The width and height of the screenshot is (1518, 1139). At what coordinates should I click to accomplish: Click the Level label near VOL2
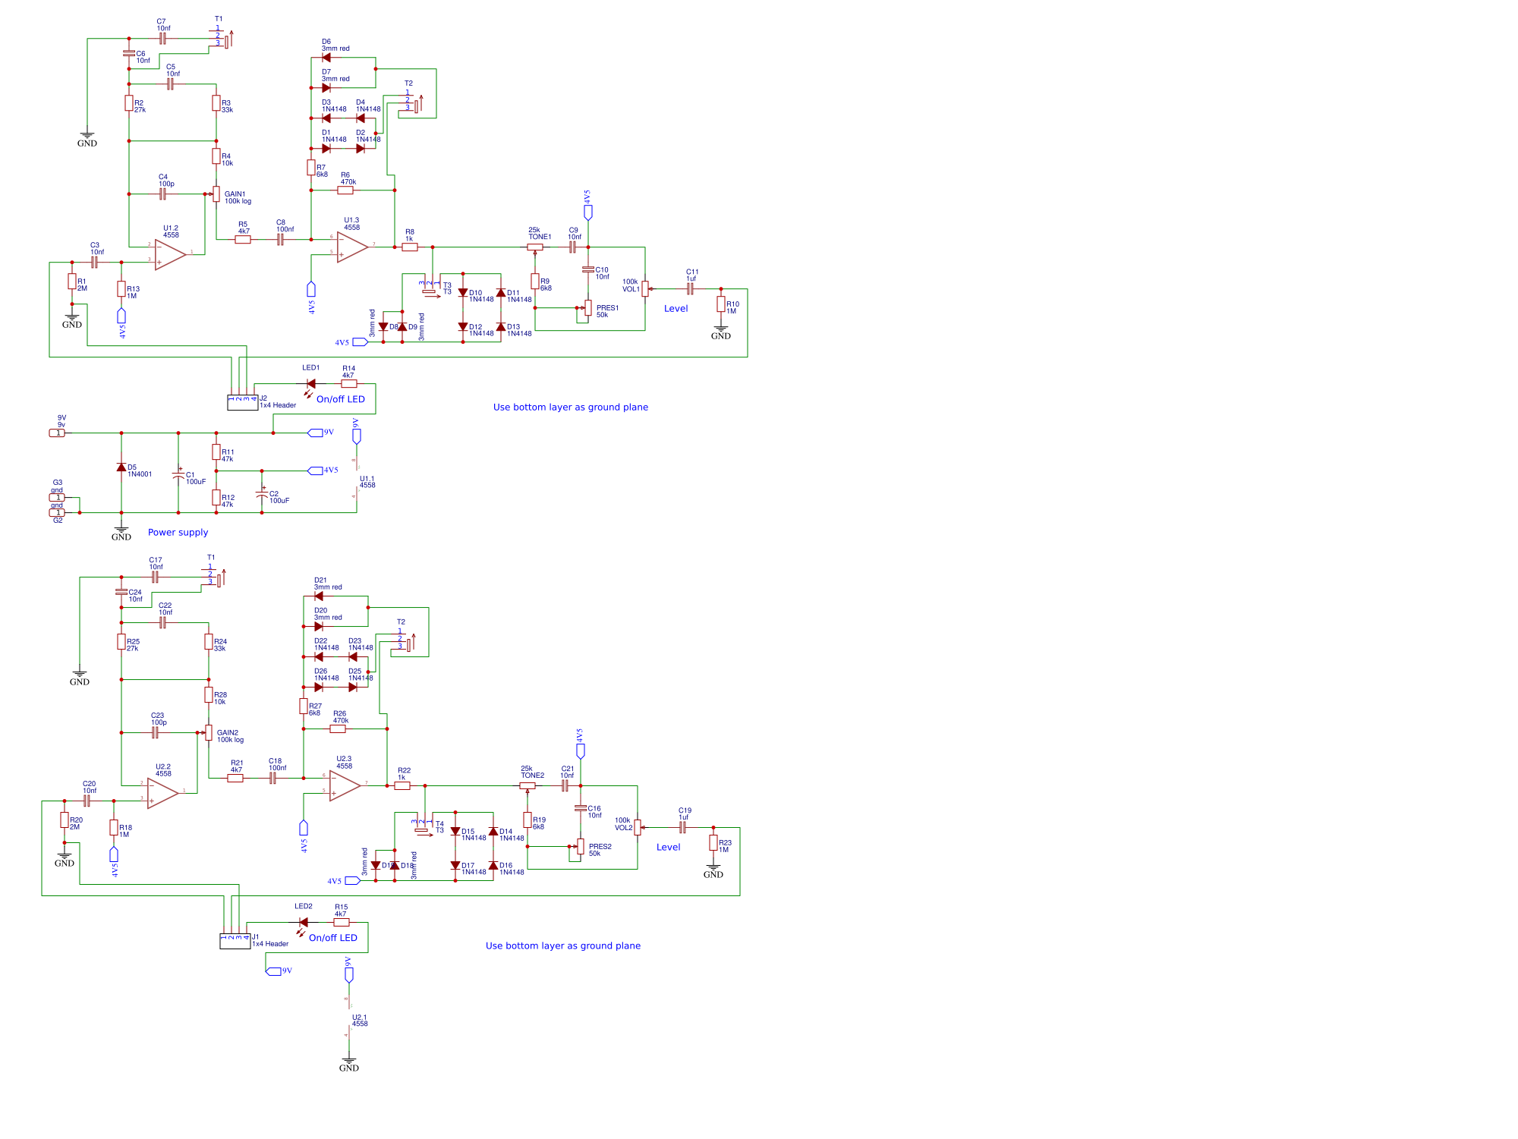[669, 847]
